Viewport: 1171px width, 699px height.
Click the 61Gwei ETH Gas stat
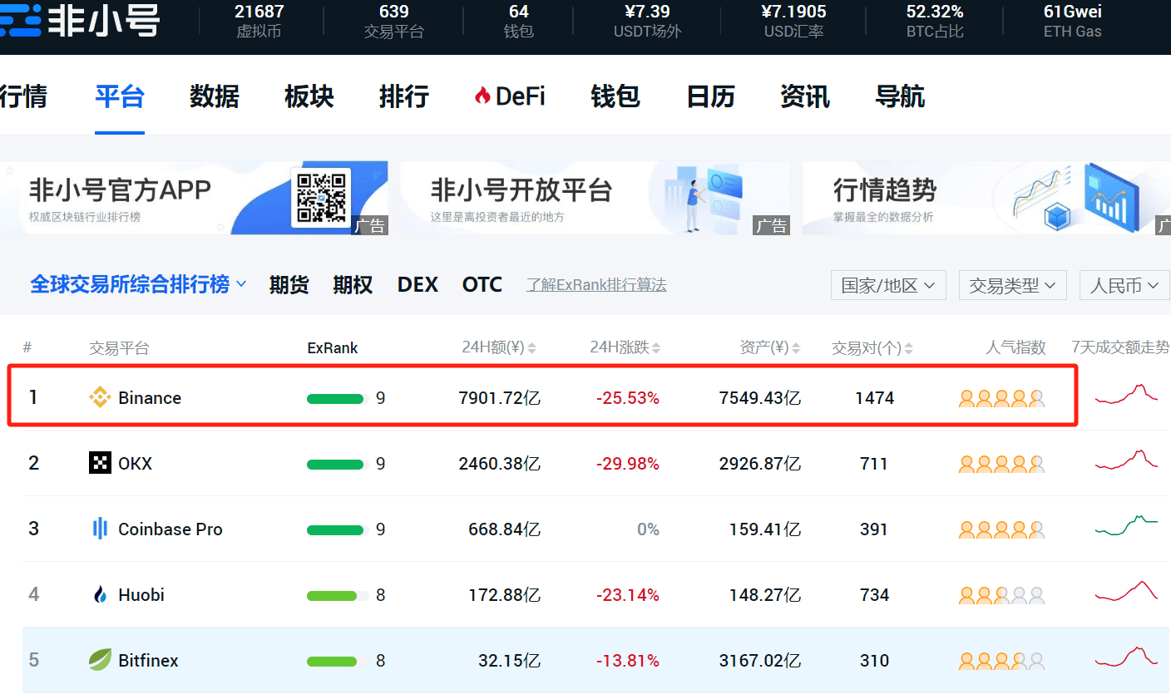coord(1073,21)
